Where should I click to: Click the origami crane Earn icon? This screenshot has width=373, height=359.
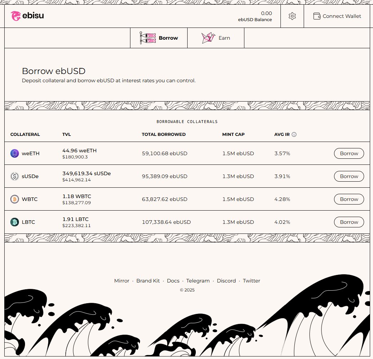coord(208,38)
